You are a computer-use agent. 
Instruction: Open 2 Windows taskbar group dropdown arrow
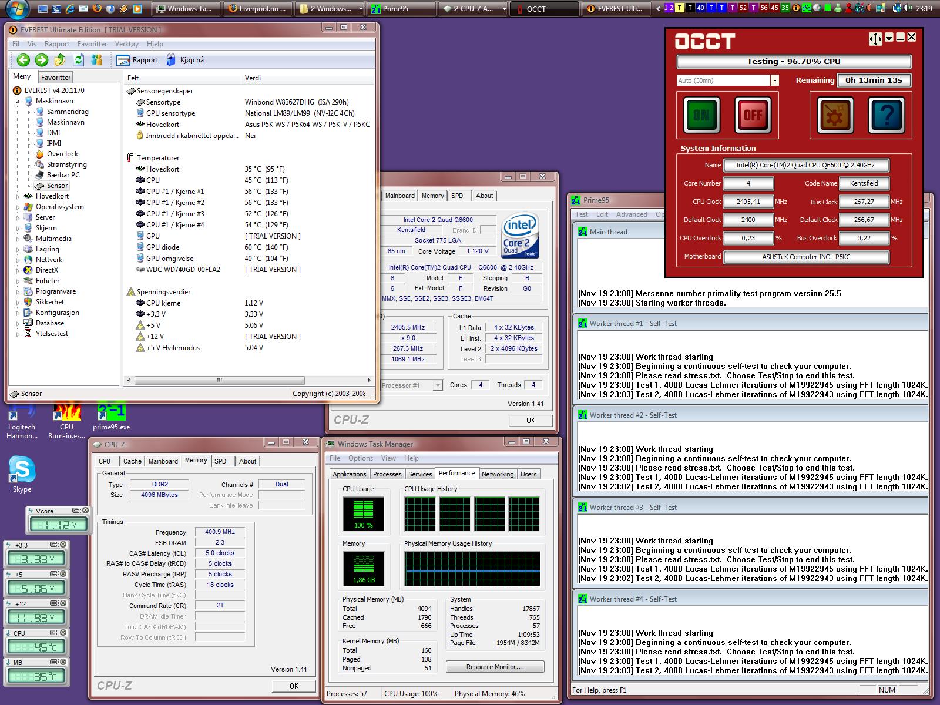click(x=361, y=9)
